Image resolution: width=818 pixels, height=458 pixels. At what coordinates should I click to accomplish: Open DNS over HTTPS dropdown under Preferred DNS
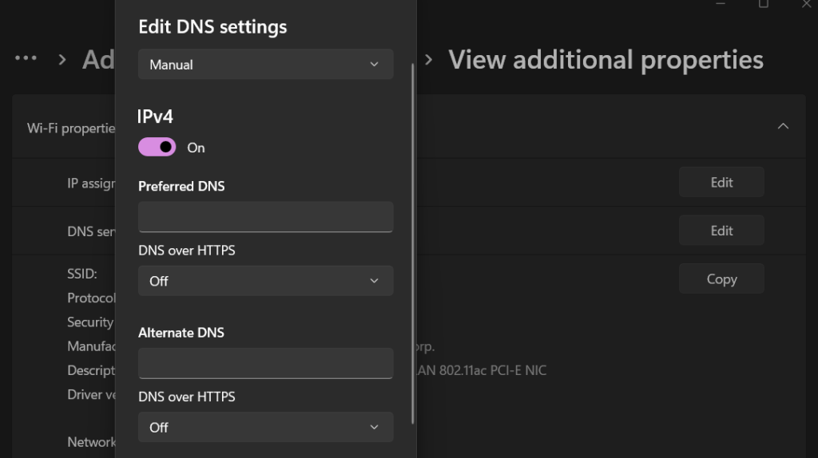(265, 281)
